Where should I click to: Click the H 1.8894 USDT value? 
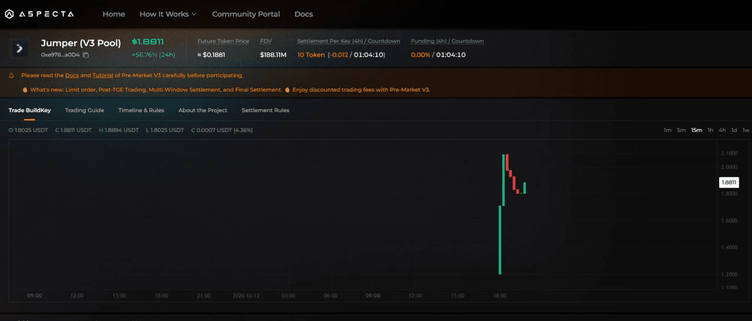coord(119,130)
